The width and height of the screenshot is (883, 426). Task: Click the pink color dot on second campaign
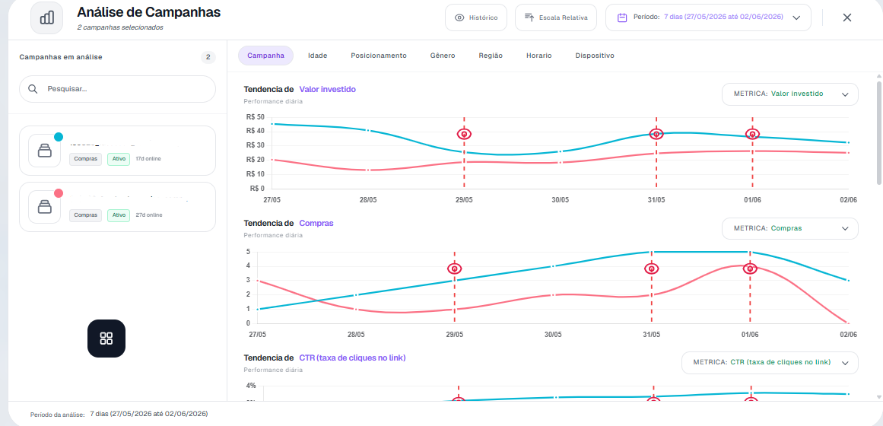[x=59, y=193]
